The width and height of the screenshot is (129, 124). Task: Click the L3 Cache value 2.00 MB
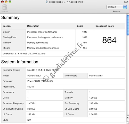93,115
